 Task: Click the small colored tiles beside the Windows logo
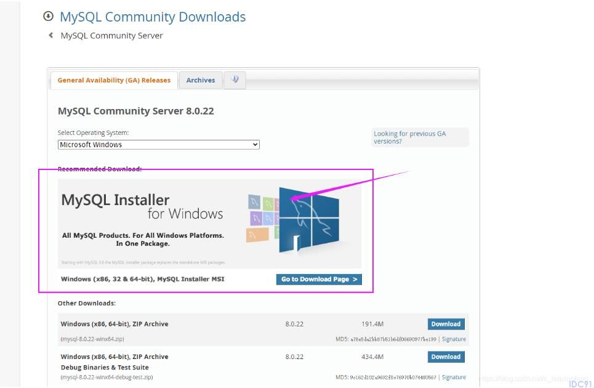[x=263, y=218]
